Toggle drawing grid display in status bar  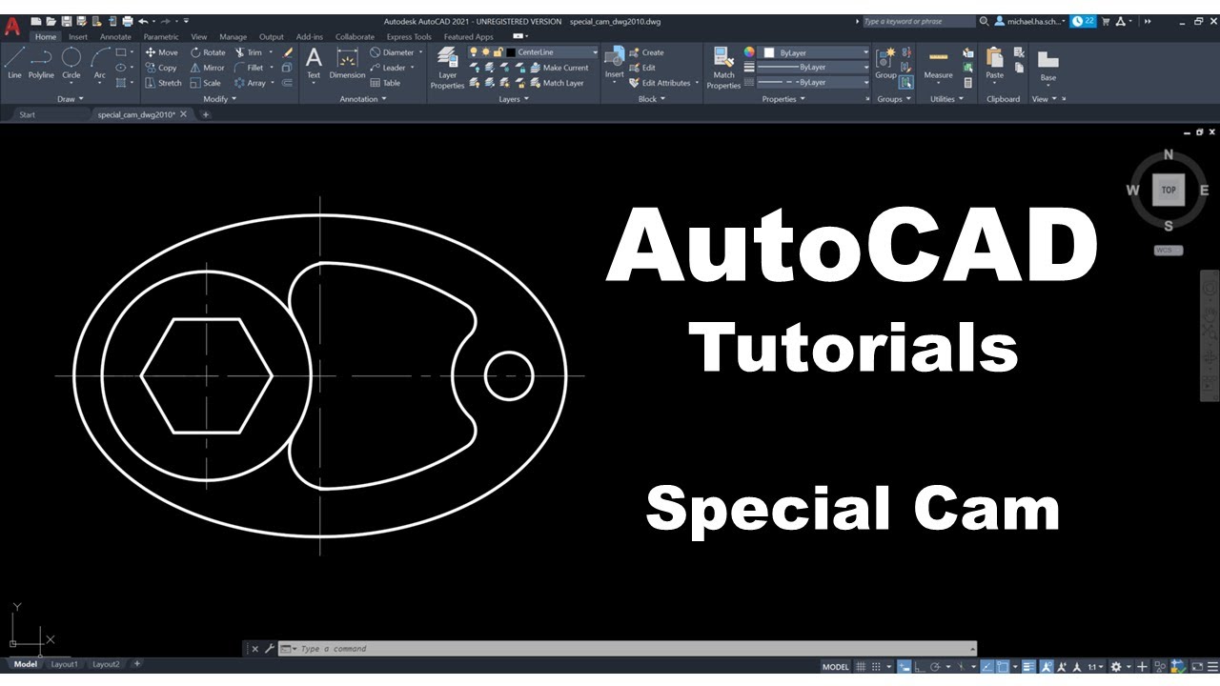coord(861,667)
